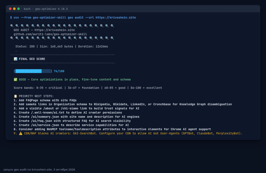Click the "Duration: 12626ms" text
Image resolution: width=266 pixels, height=173 pixels.
click(x=93, y=46)
